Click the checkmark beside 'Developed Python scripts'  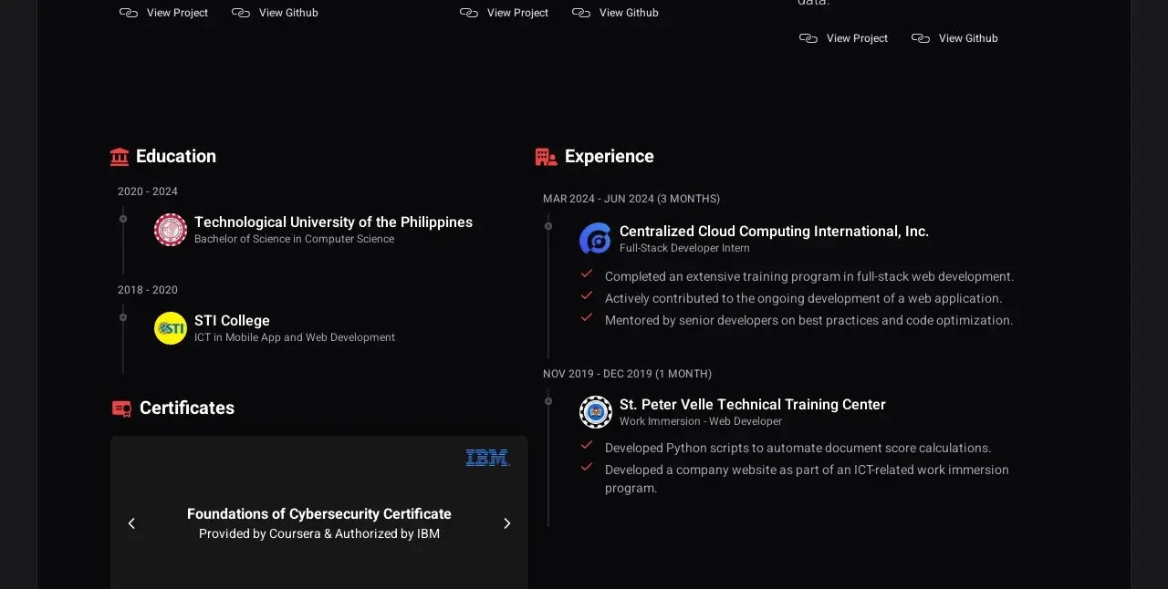pos(587,445)
